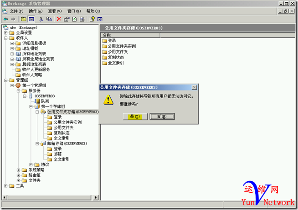Screen dimensions: 298x210
Task: Expand the 系统策略 tree node
Action: tap(18, 170)
